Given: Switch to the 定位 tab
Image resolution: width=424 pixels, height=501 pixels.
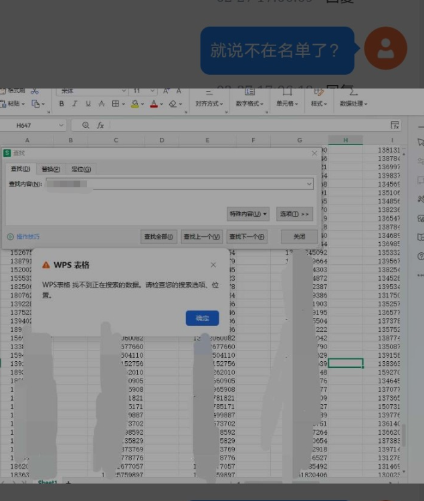Looking at the screenshot, I should pyautogui.click(x=81, y=169).
